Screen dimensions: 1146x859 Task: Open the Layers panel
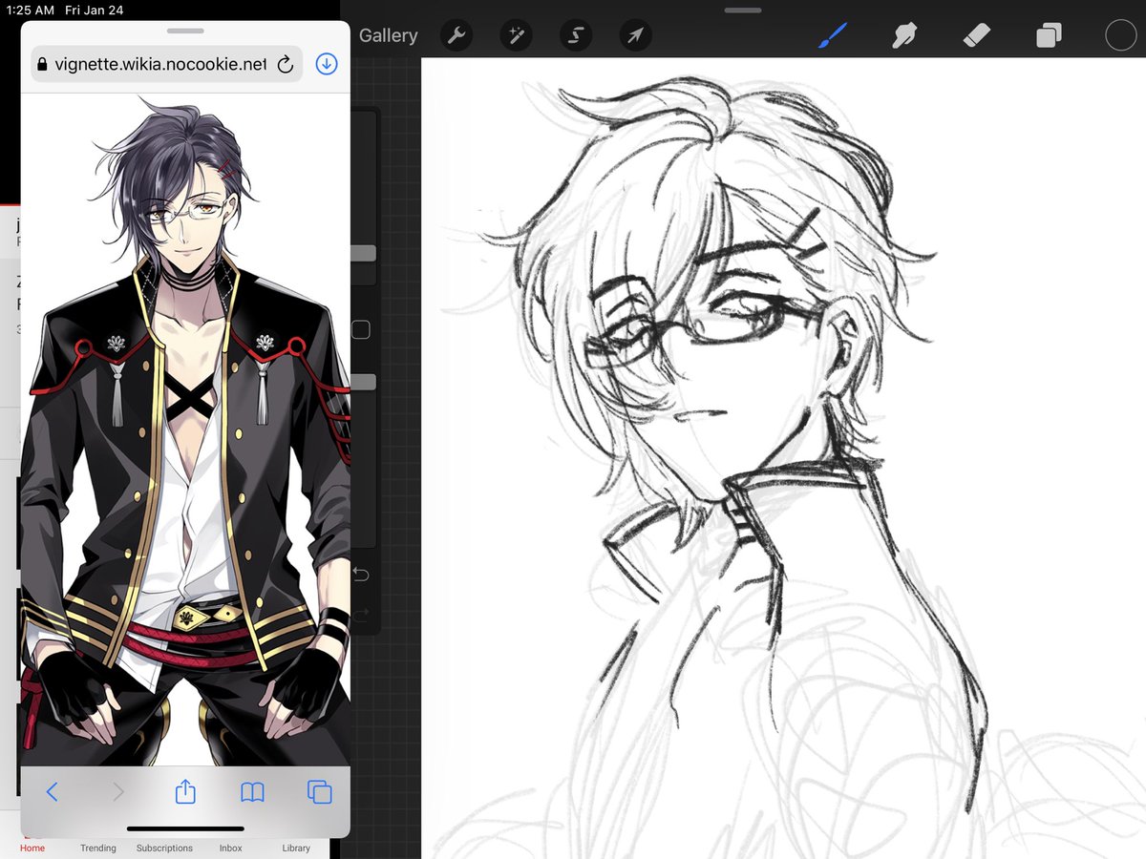[1047, 35]
